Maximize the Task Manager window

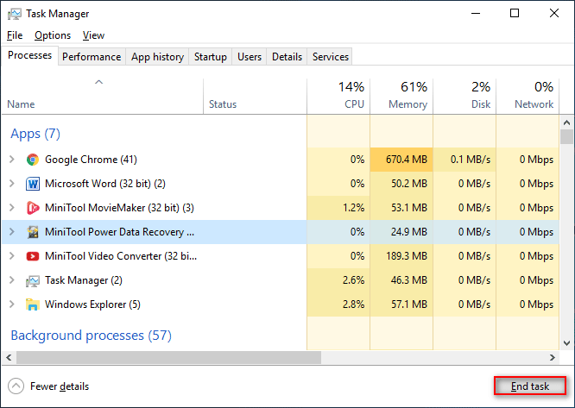[x=515, y=13]
